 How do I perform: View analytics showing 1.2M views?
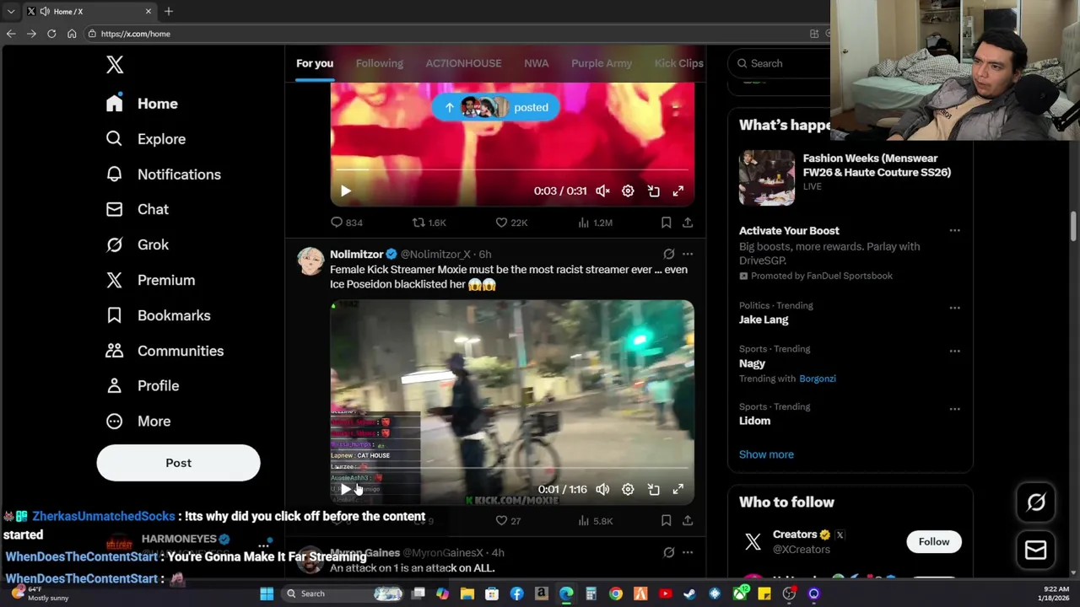coord(595,223)
